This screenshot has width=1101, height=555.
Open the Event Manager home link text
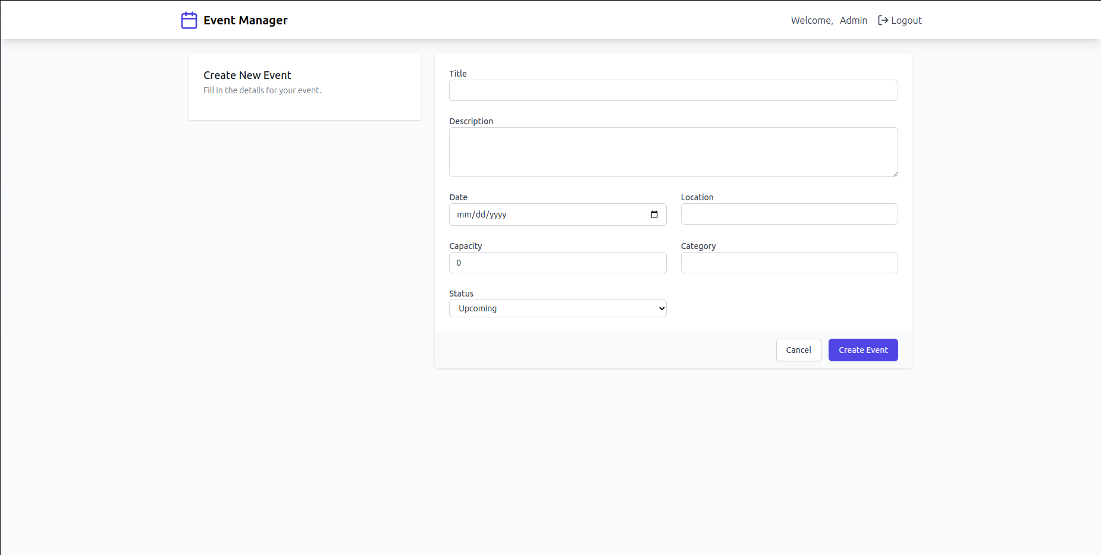(245, 20)
